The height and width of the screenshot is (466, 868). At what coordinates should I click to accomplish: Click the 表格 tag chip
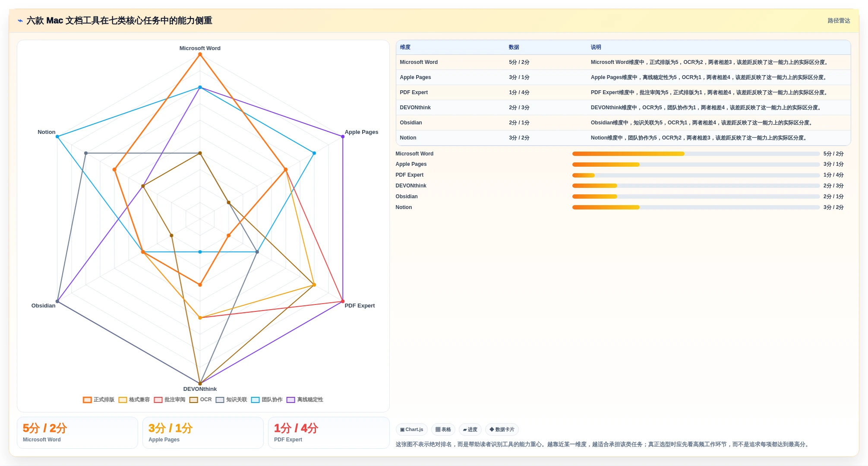point(443,429)
